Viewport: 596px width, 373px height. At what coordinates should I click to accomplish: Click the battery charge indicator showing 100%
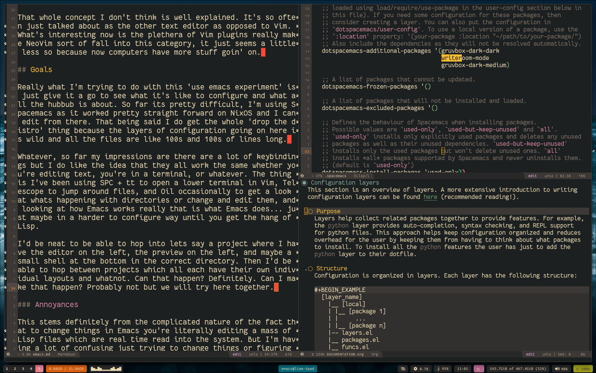tap(582, 369)
